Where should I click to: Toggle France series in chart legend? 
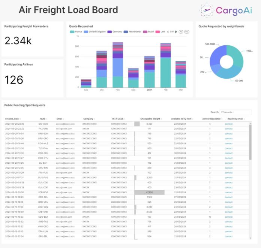pos(76,32)
